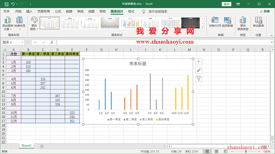This screenshot has height=154, width=275.
Task: Open 更改颜色 palette
Action: coord(34,23)
